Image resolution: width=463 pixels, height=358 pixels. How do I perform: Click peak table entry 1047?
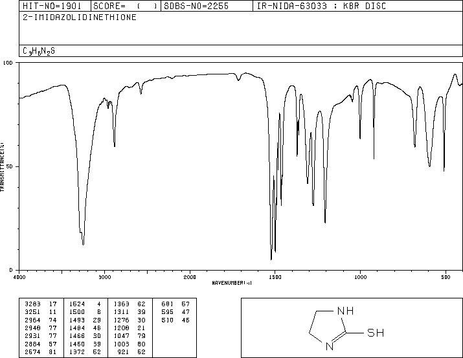pyautogui.click(x=121, y=336)
